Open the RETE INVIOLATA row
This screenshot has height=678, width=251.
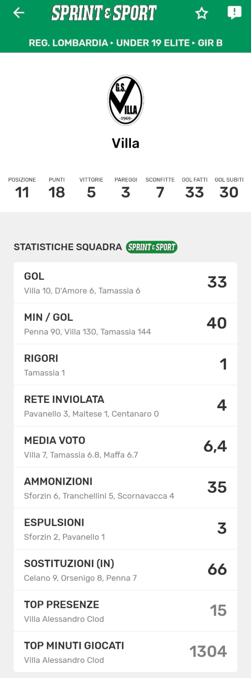125,406
